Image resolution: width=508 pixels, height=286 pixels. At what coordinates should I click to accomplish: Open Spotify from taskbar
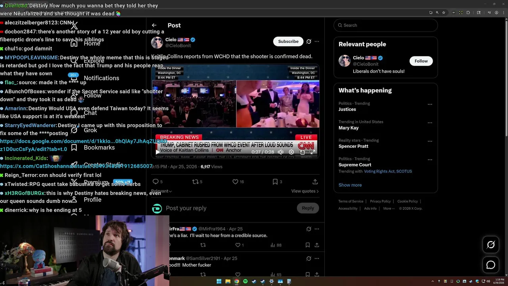coord(245,282)
